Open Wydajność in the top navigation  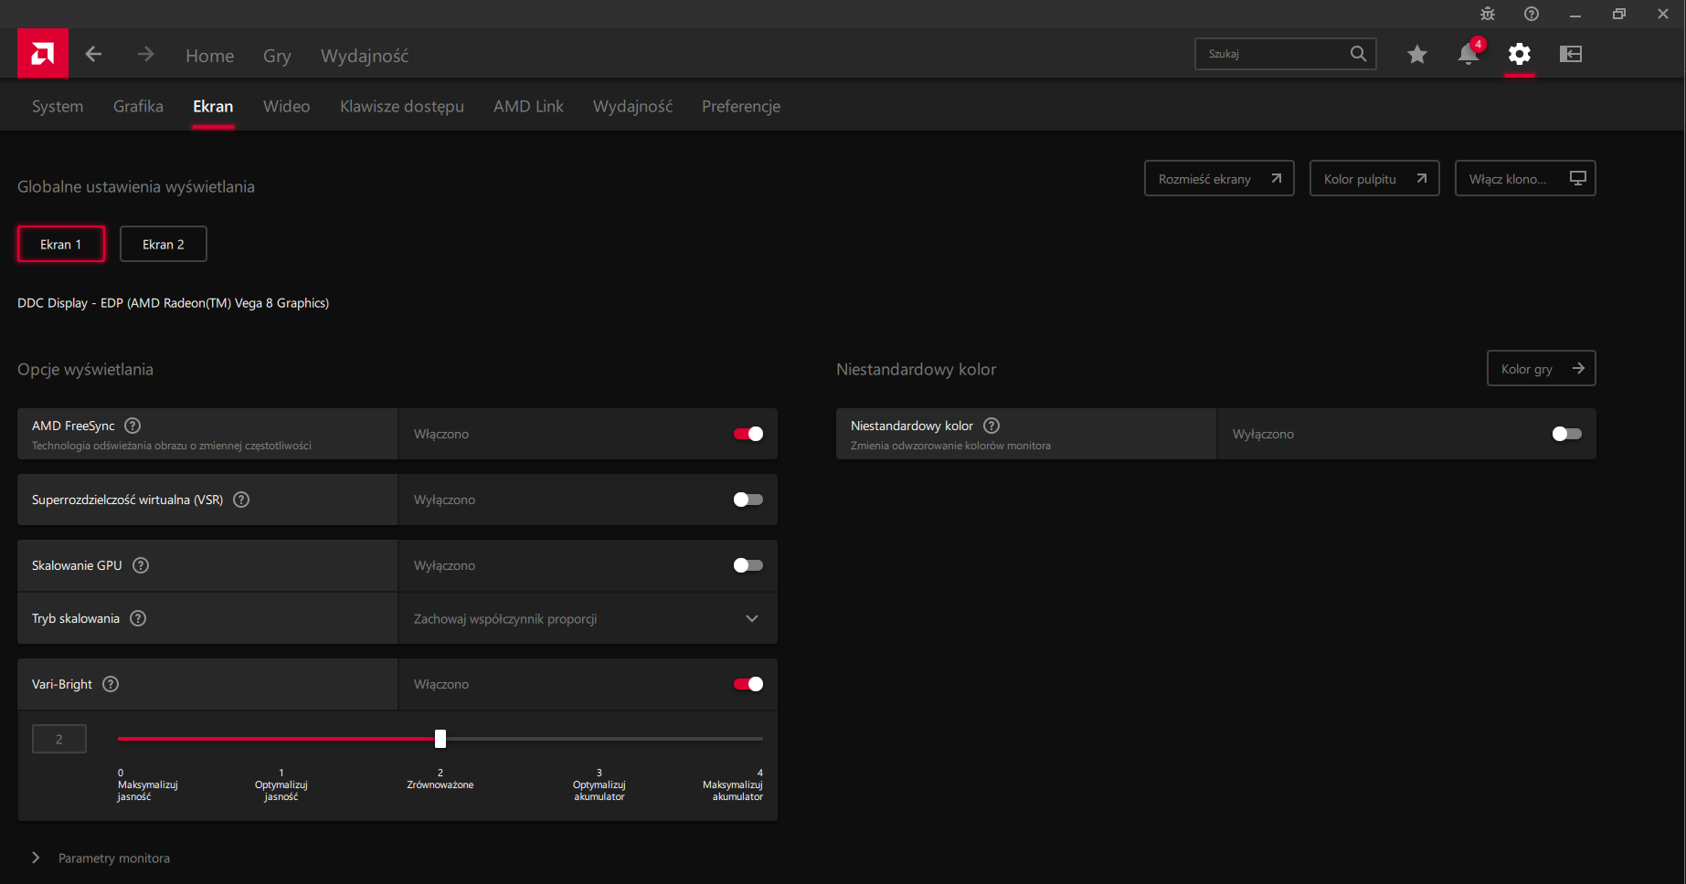coord(365,56)
